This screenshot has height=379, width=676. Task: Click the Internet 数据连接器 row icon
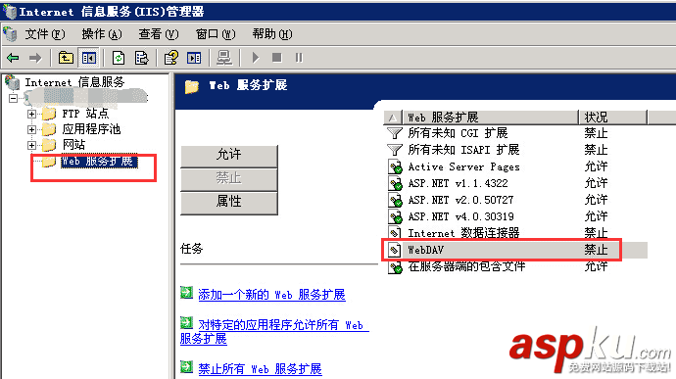tap(395, 233)
